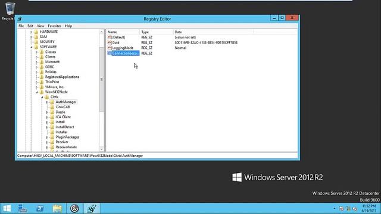Select the Install tree entry

click(60, 122)
